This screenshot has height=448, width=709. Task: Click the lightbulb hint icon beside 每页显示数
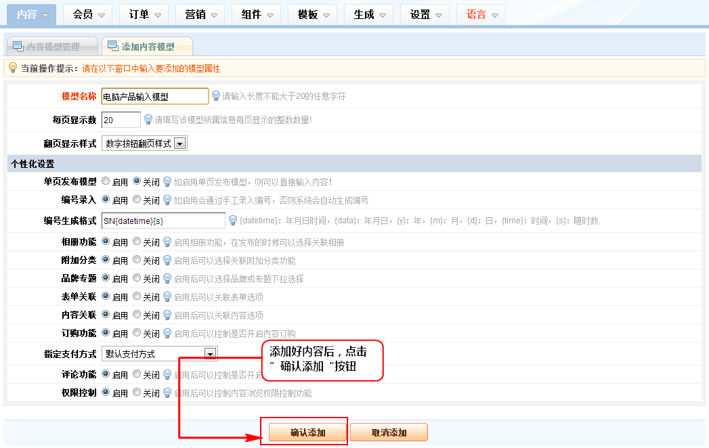(148, 120)
